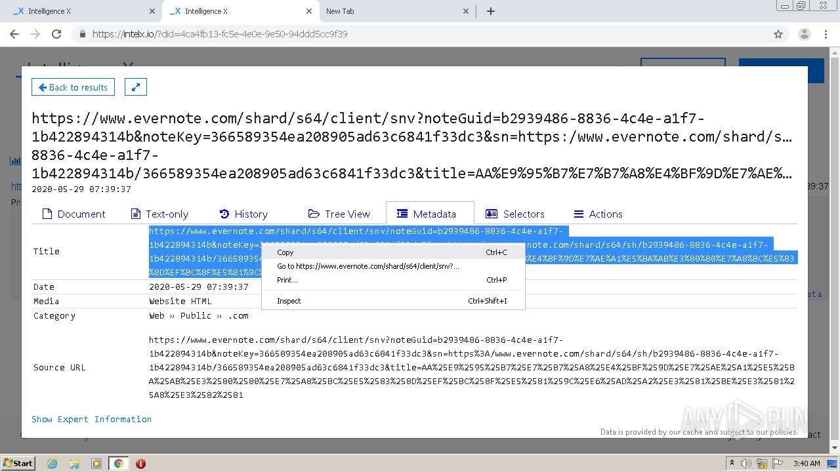The height and width of the screenshot is (472, 840).
Task: Open the file explorer taskbar icon
Action: [x=74, y=463]
